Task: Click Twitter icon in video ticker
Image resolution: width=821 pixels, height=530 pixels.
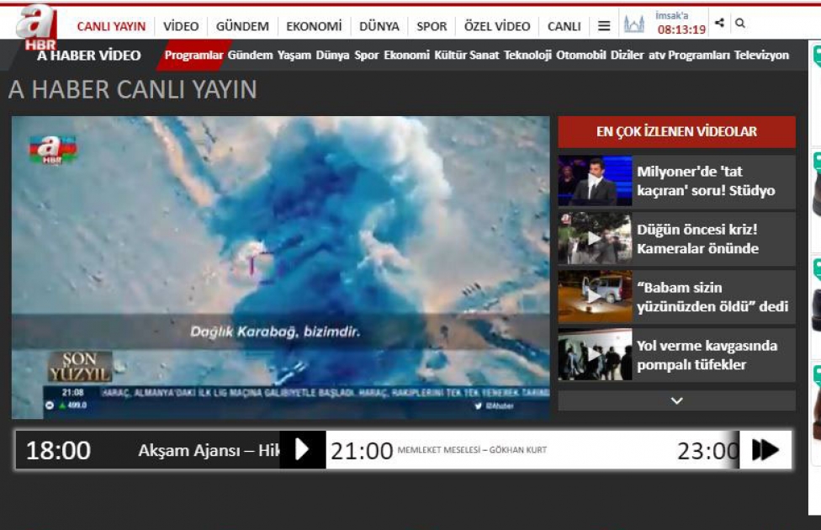Action: 478,405
